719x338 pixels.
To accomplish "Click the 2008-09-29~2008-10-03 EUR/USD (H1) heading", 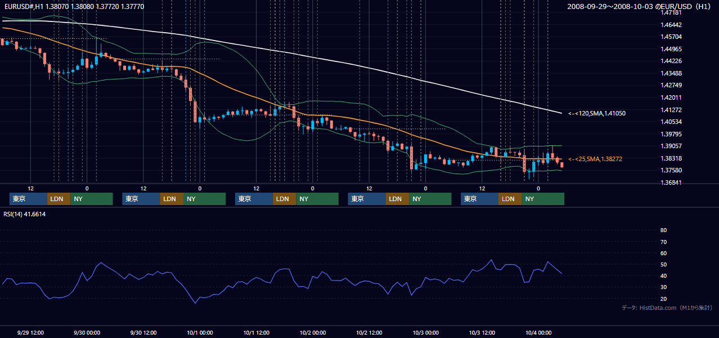I will (x=639, y=6).
